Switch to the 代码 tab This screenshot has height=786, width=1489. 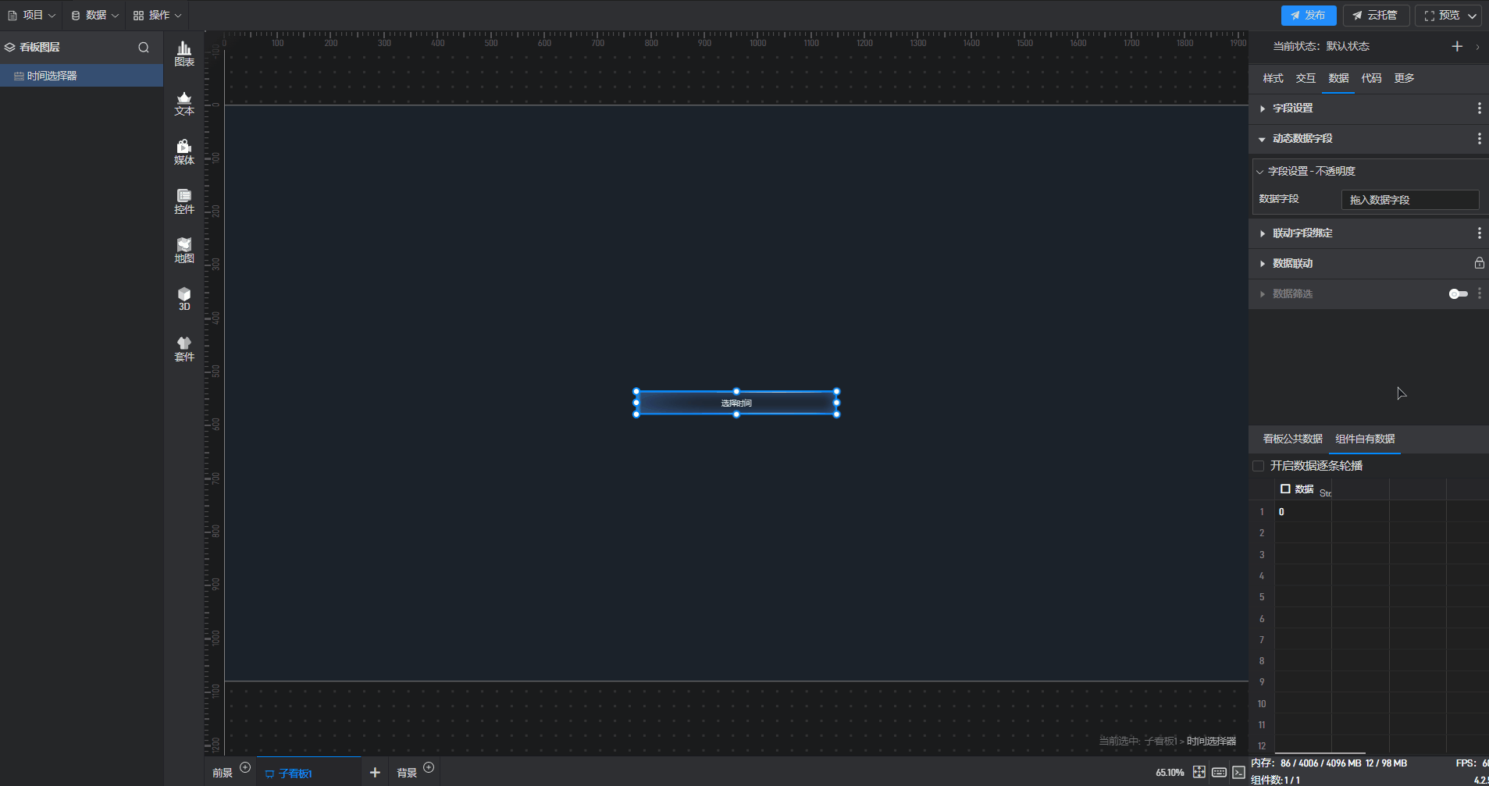point(1371,78)
